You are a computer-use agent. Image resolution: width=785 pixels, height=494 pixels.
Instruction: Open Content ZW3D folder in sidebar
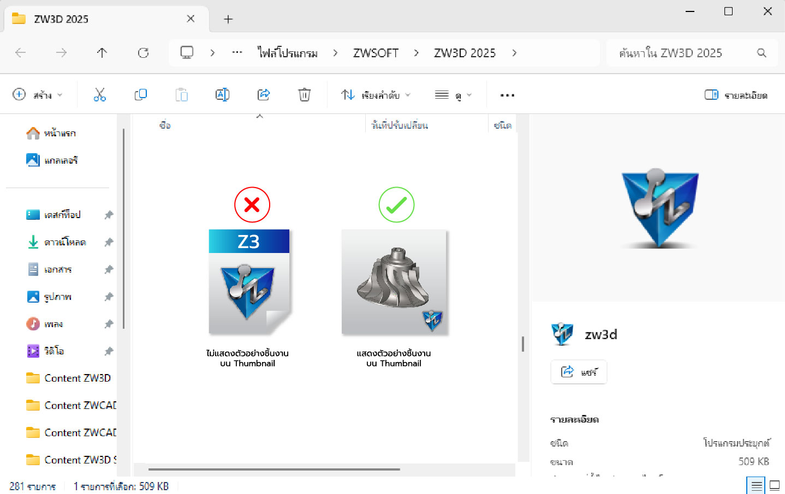pyautogui.click(x=77, y=378)
